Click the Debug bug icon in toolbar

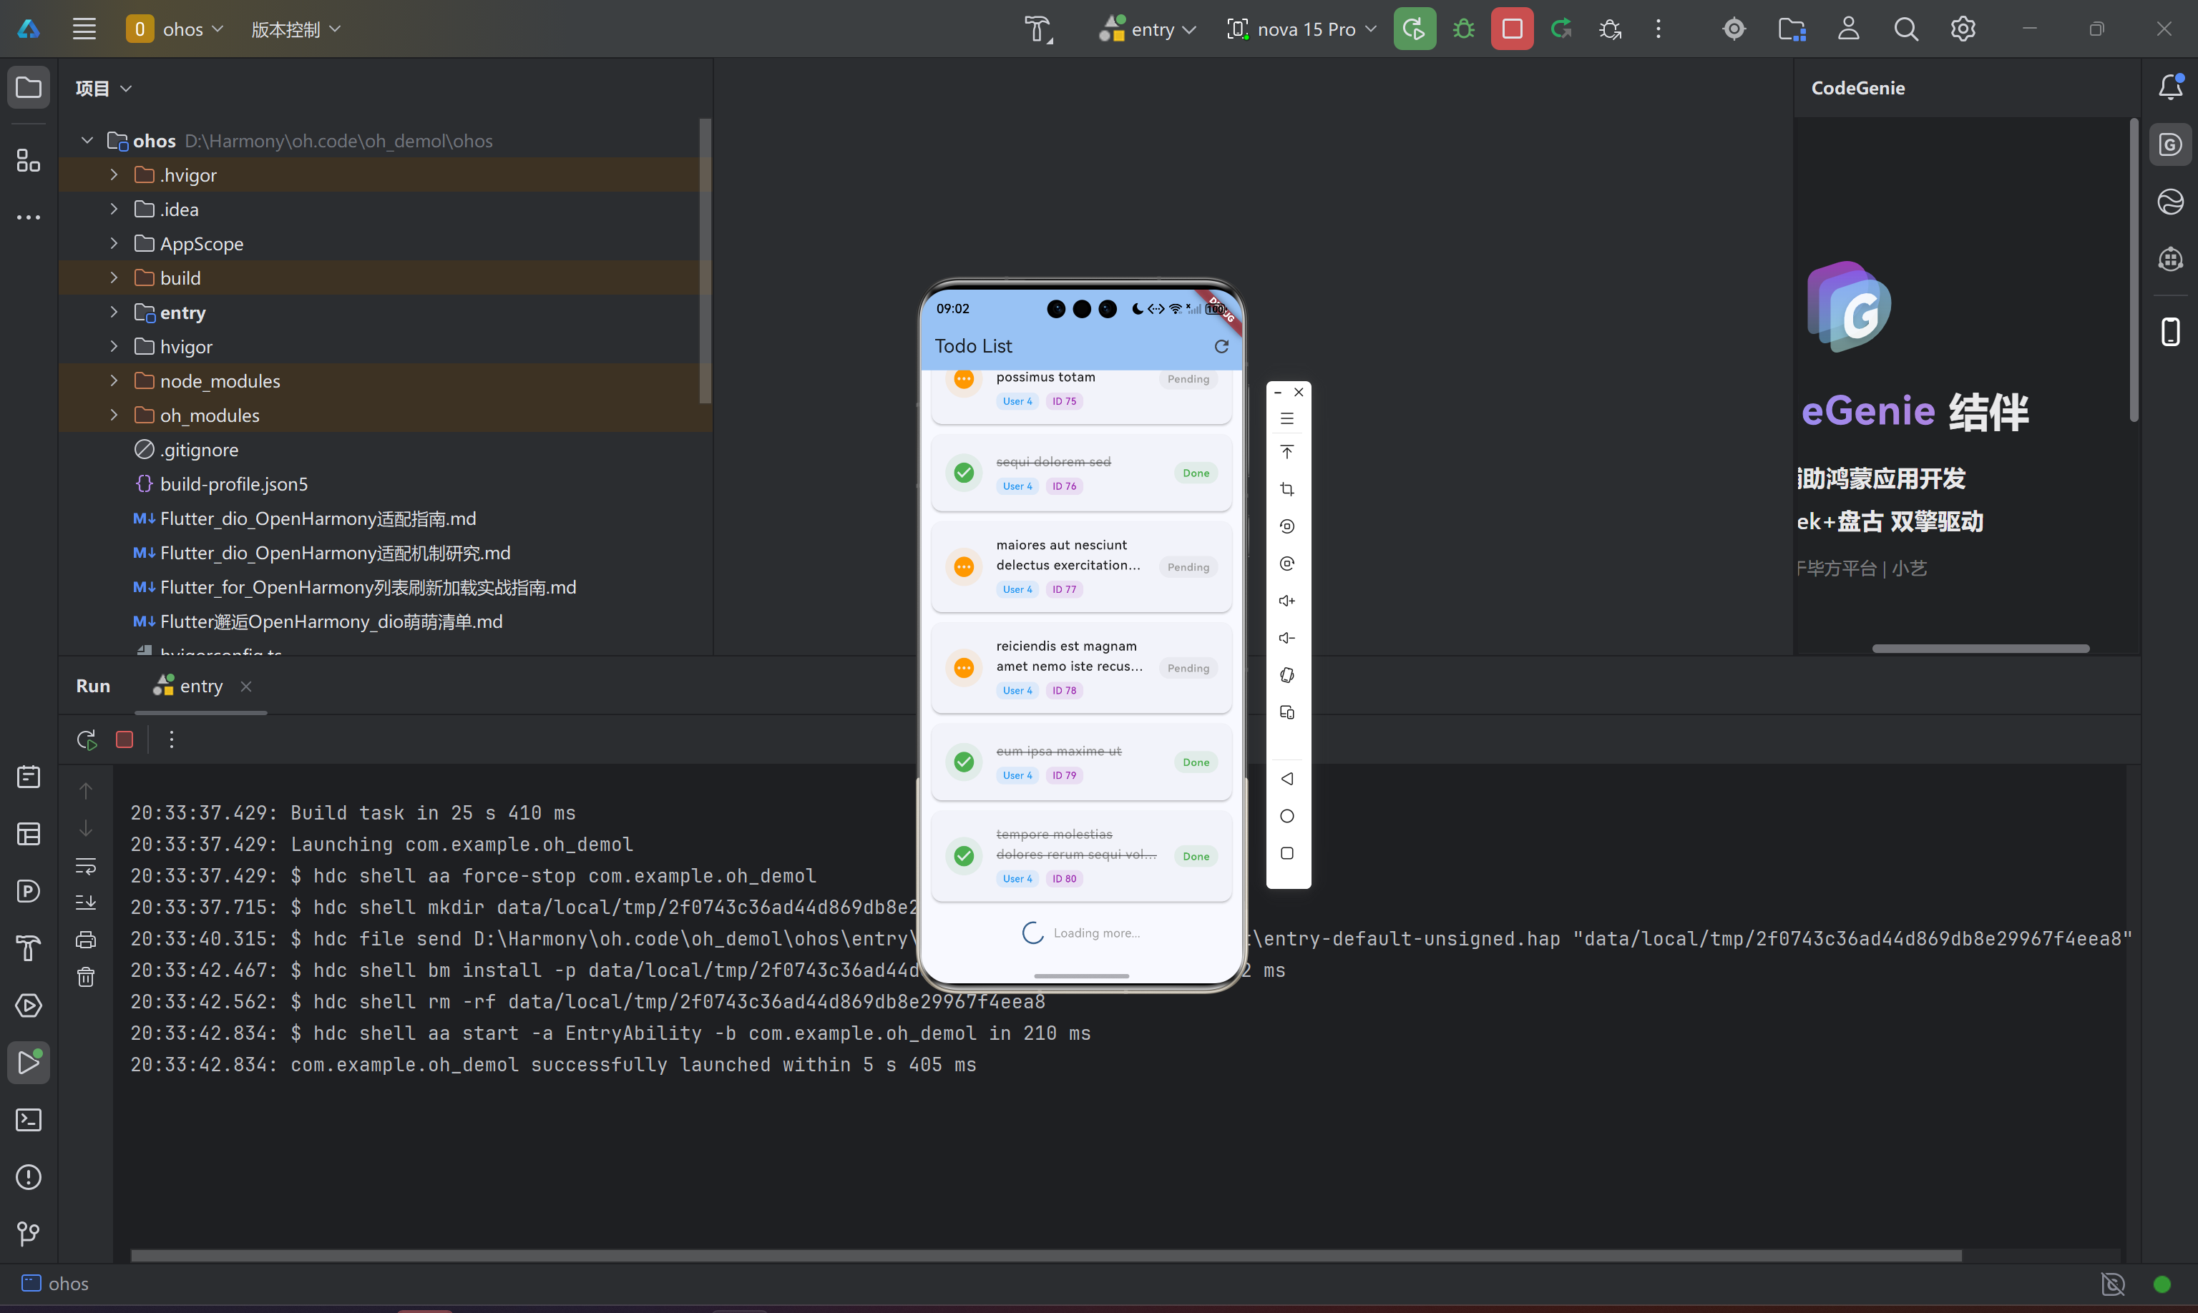(1463, 29)
